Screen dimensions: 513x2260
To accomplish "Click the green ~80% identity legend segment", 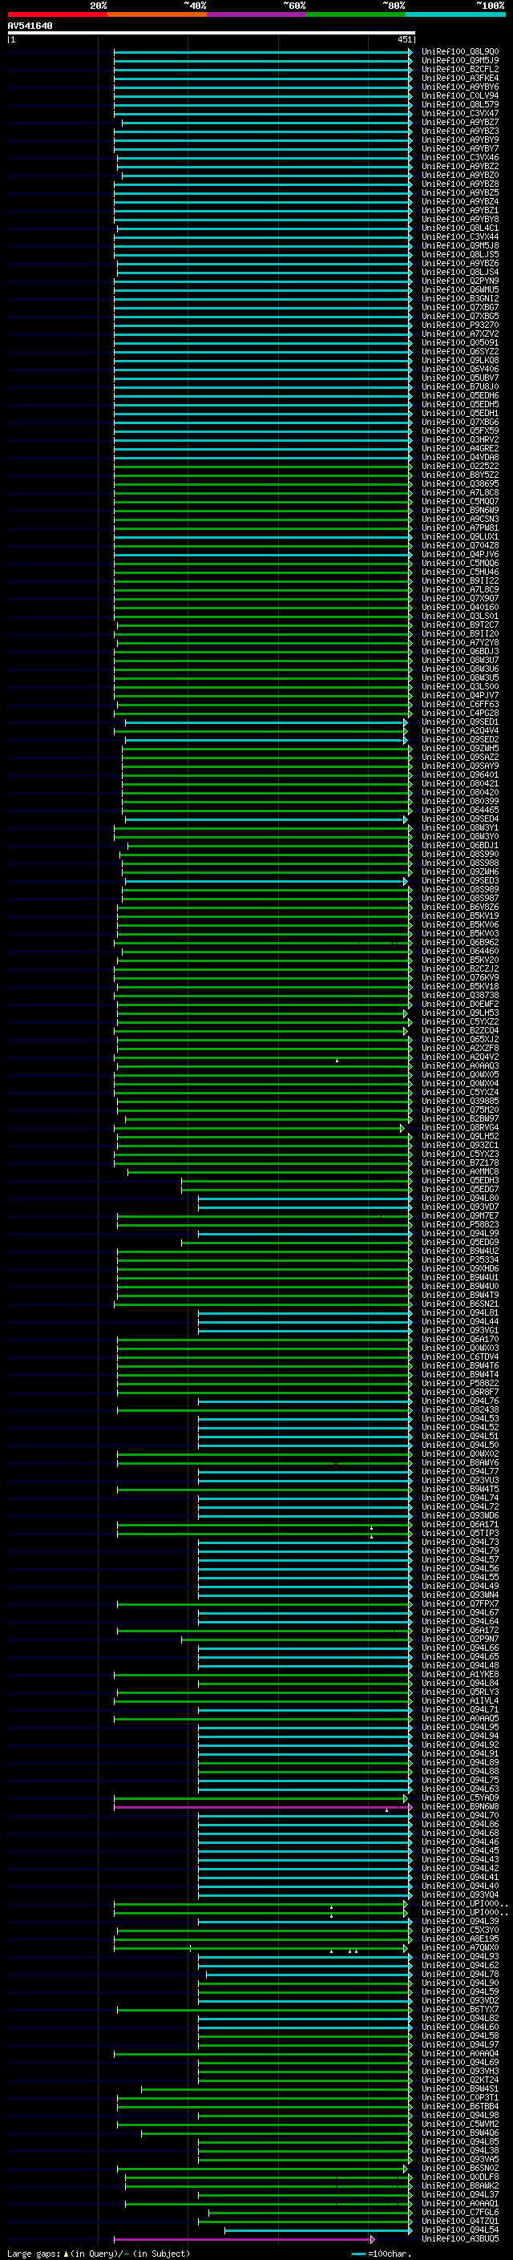I will 356,14.
